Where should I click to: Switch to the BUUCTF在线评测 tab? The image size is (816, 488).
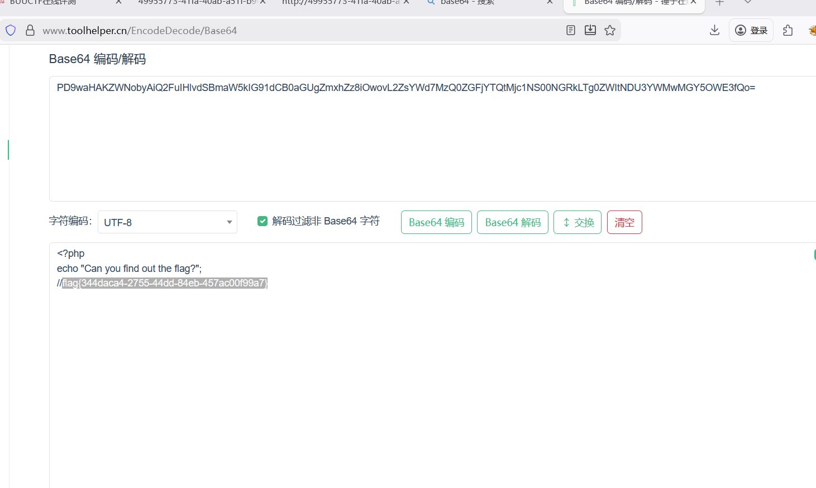pyautogui.click(x=56, y=3)
